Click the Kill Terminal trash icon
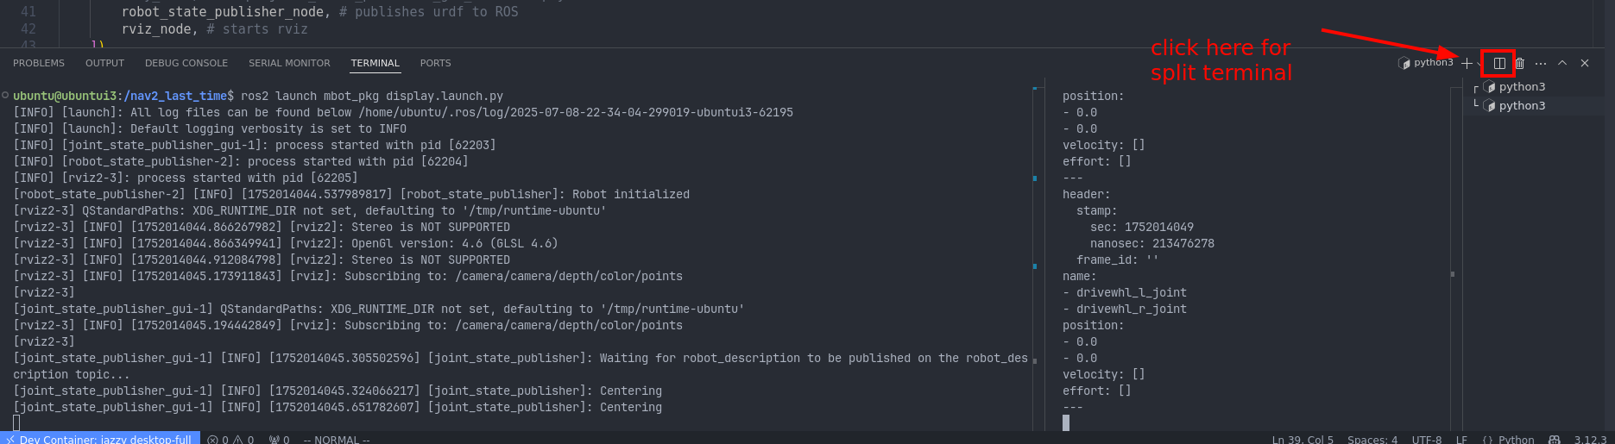1615x444 pixels. [x=1520, y=63]
